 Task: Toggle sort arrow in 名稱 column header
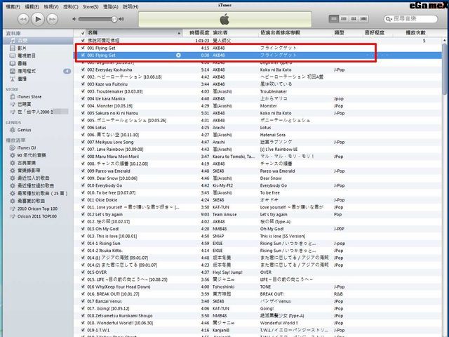(x=179, y=33)
